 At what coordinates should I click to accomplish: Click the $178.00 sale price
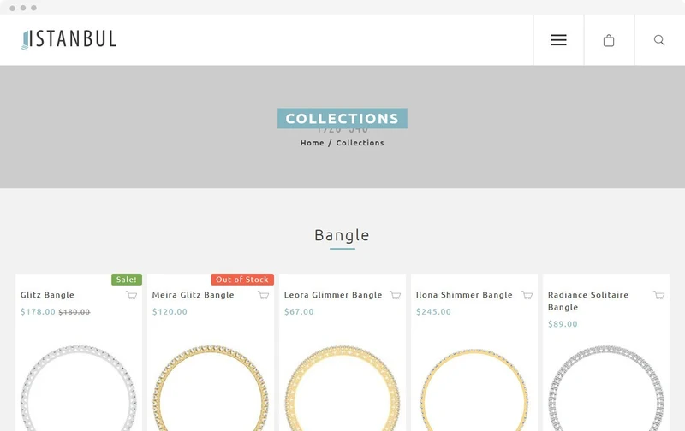(x=38, y=312)
